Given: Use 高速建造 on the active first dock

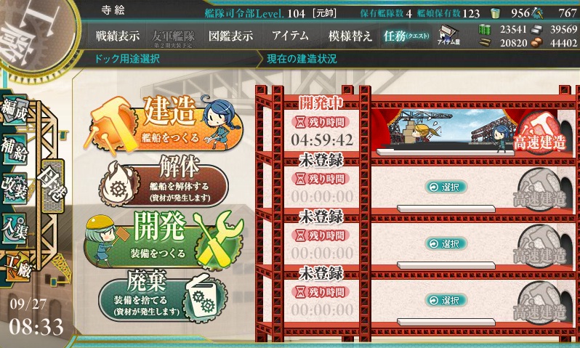Looking at the screenshot, I should [x=540, y=134].
